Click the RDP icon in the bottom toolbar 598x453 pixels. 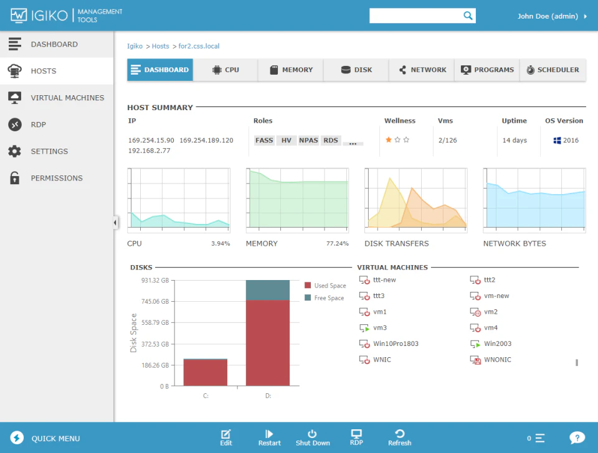[x=356, y=435]
